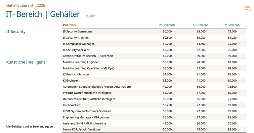Click the 'KI Product Manager' position
254x133 pixels.
pos(76,74)
